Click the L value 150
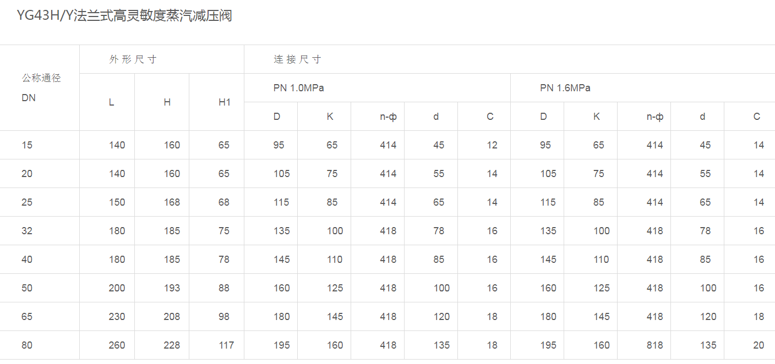Screen dimensions: 775x364 (117, 202)
